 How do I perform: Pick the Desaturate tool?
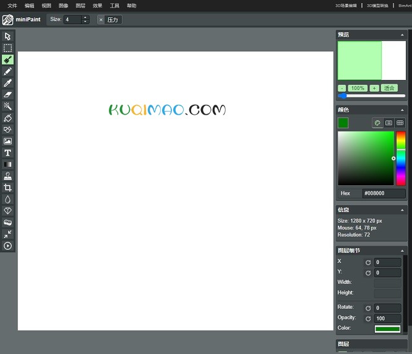click(7, 223)
